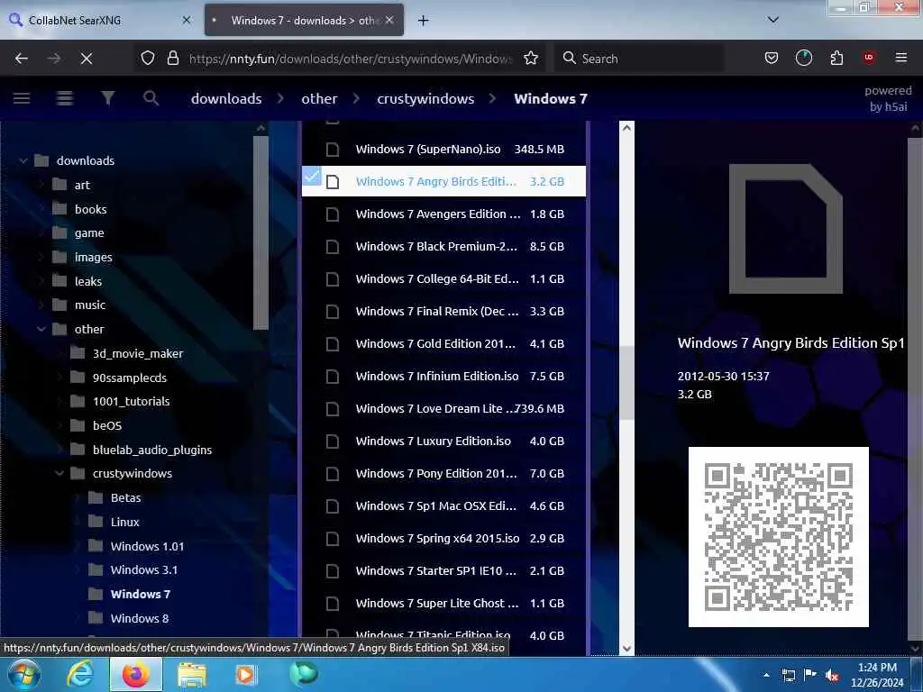This screenshot has height=692, width=923.
Task: Open the Windows Start menu
Action: pyautogui.click(x=24, y=674)
